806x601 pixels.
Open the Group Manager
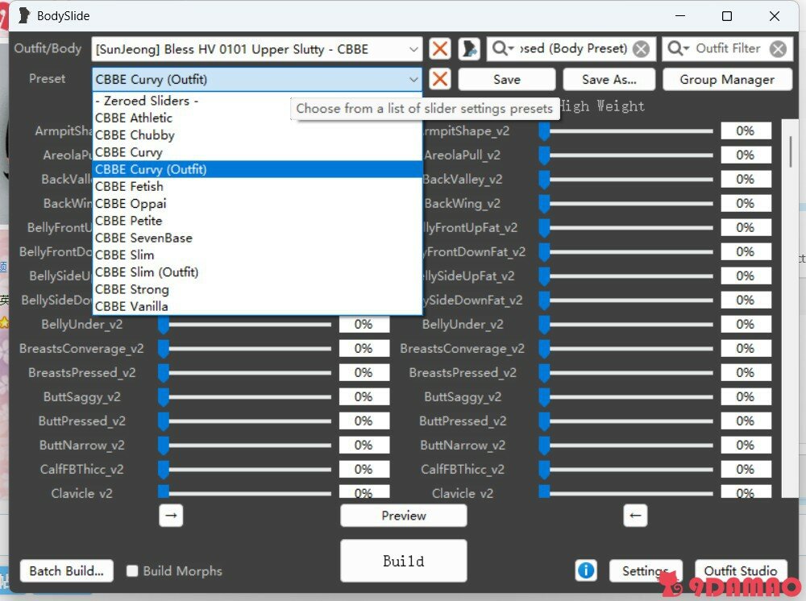coord(726,79)
